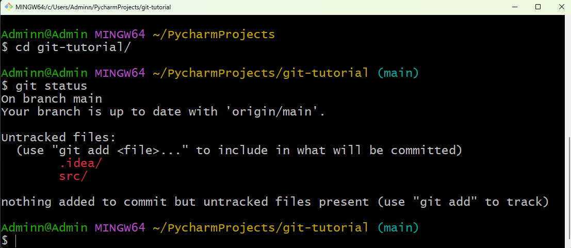Click the Git Bash icon in title bar
The height and width of the screenshot is (248, 571).
[8, 7]
